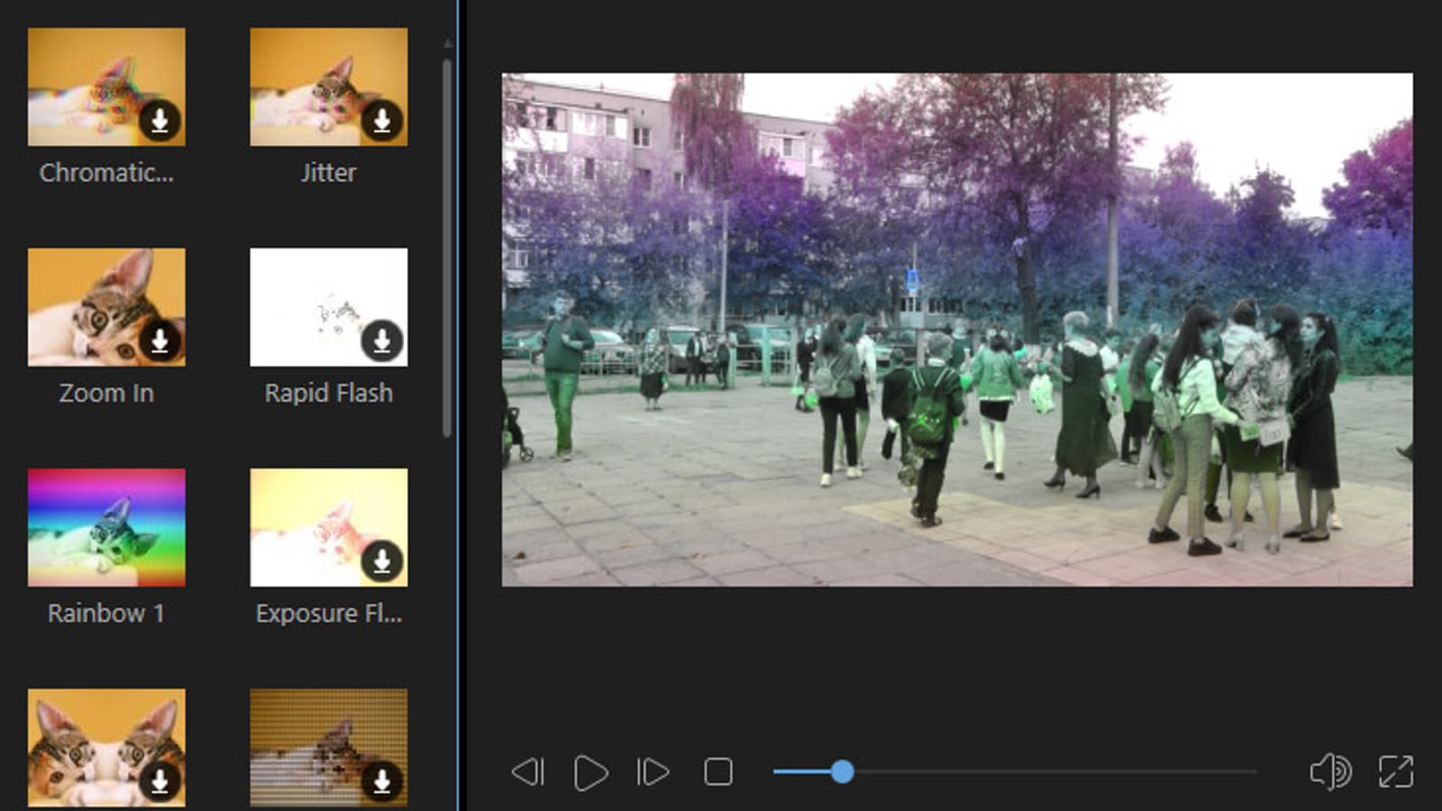Screen dimensions: 1442x811
Task: Click the playback progress slider handle
Action: click(843, 772)
